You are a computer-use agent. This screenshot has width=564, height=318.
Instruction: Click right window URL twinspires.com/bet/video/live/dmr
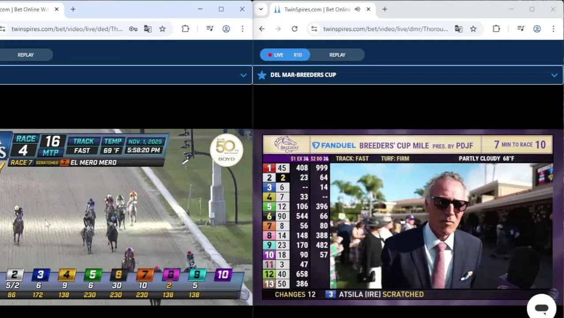pyautogui.click(x=385, y=29)
